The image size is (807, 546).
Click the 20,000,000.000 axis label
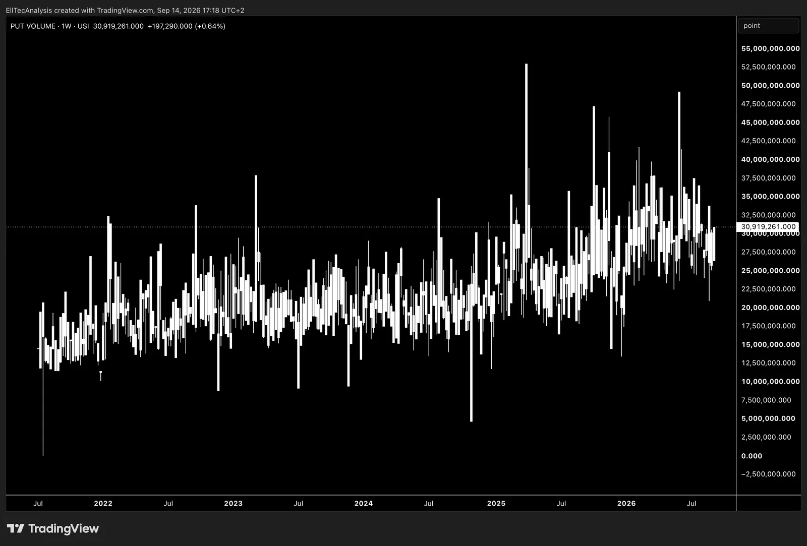(770, 308)
